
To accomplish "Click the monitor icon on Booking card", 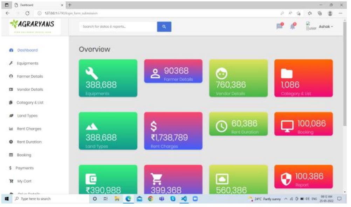I will 287,126.
